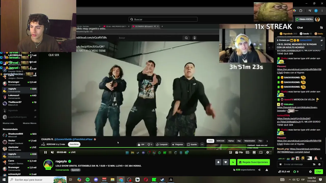
Task: Open Steam from the taskbar
Action: [x=162, y=180]
